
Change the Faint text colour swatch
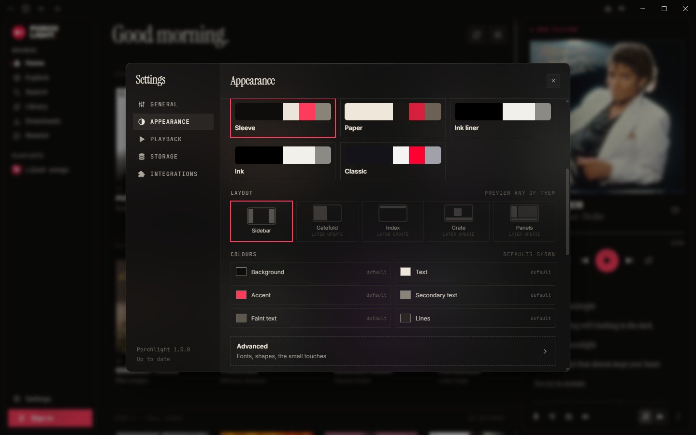241,318
